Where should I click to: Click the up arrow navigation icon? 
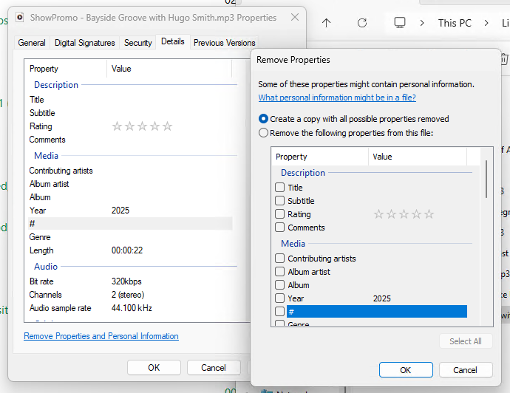[x=326, y=23]
